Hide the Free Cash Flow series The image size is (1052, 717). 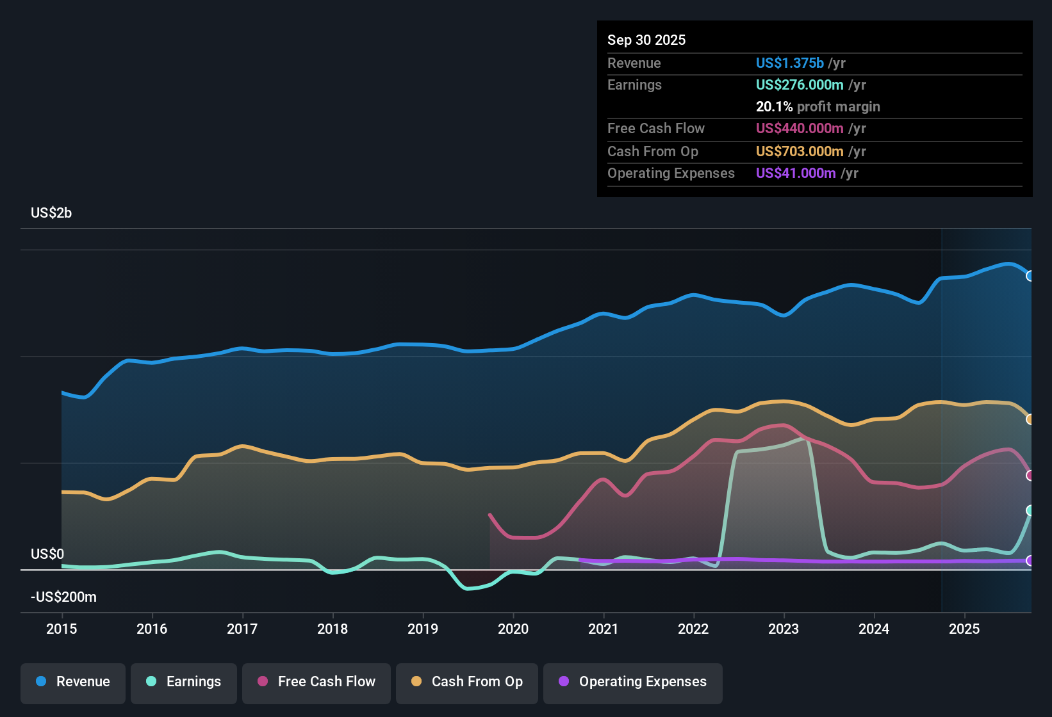316,682
